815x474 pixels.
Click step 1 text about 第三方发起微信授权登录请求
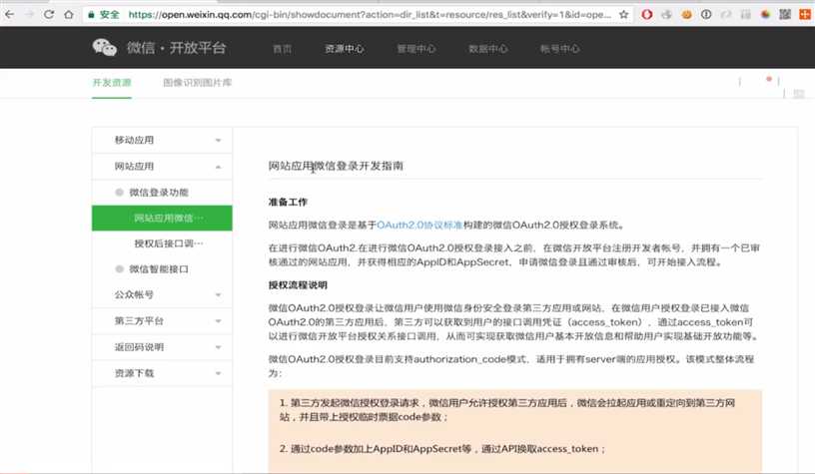[507, 409]
